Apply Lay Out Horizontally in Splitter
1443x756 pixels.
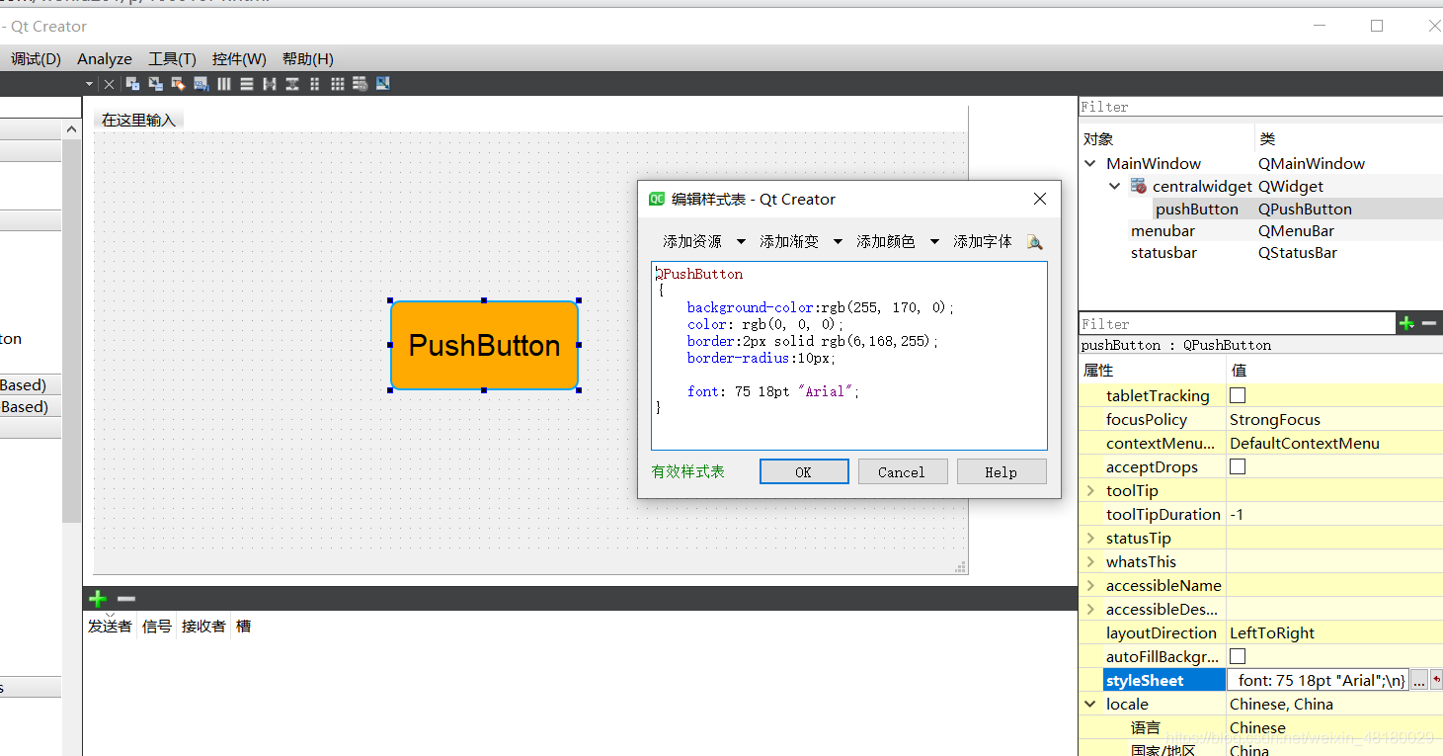pos(270,84)
